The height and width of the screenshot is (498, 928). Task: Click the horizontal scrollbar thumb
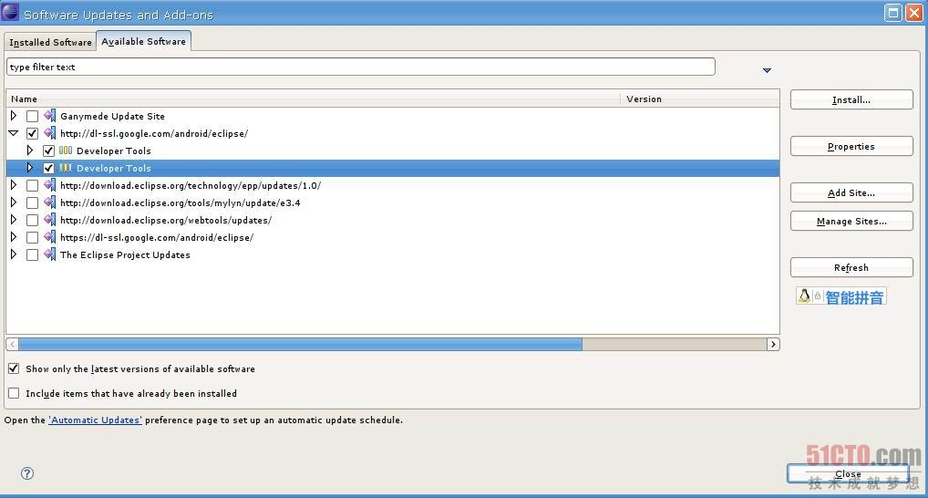coord(300,344)
